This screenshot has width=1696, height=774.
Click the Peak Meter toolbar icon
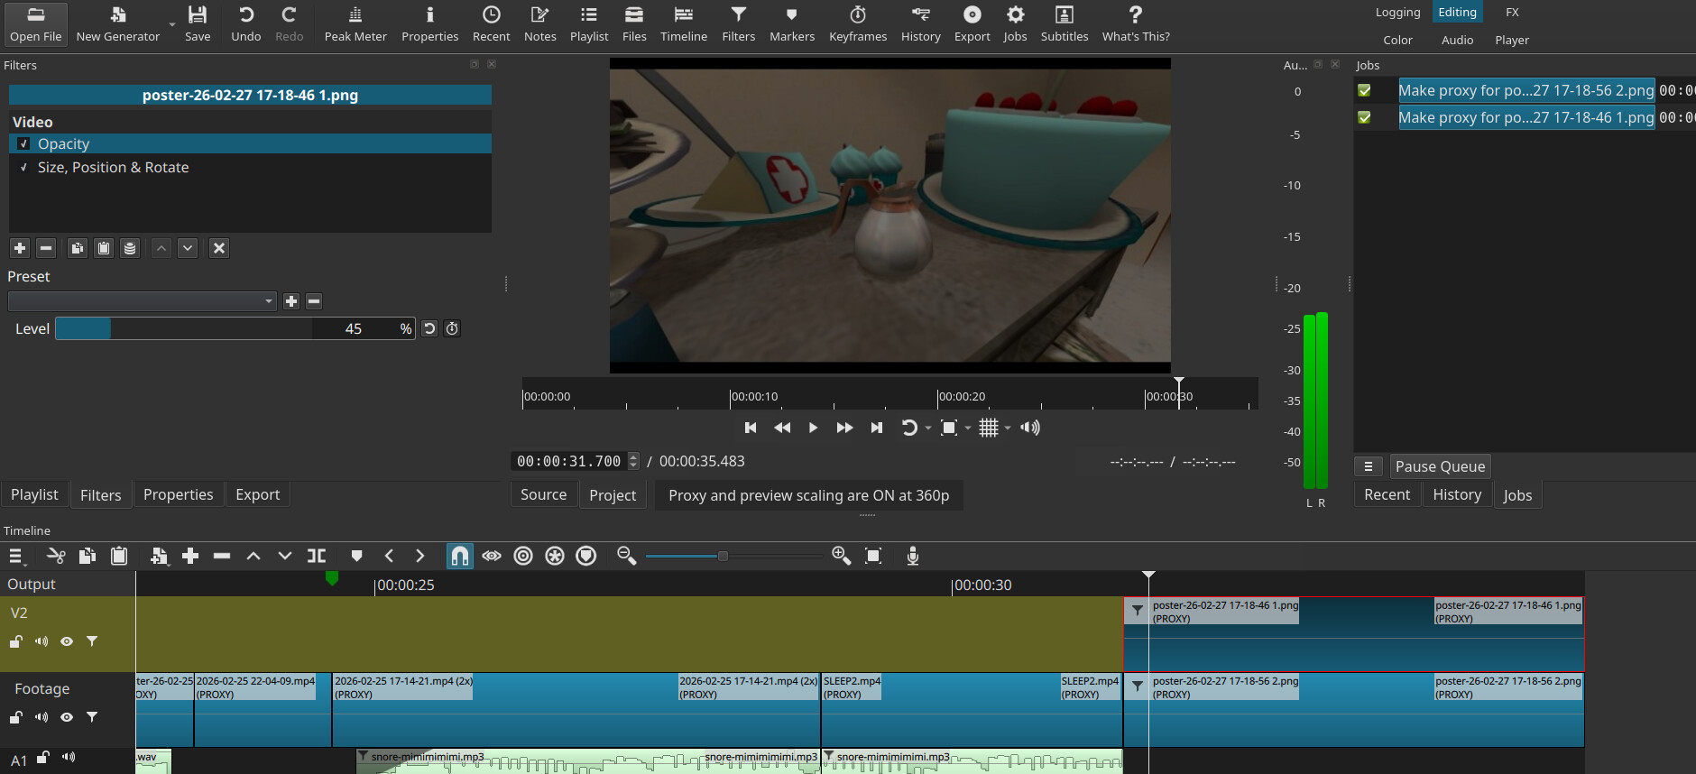tap(355, 23)
